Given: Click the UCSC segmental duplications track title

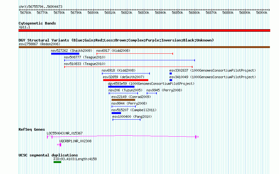Looking at the screenshot, I should [48, 155].
